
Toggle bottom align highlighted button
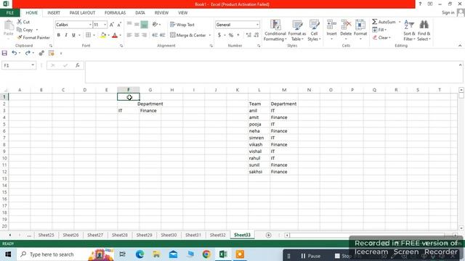(x=144, y=25)
